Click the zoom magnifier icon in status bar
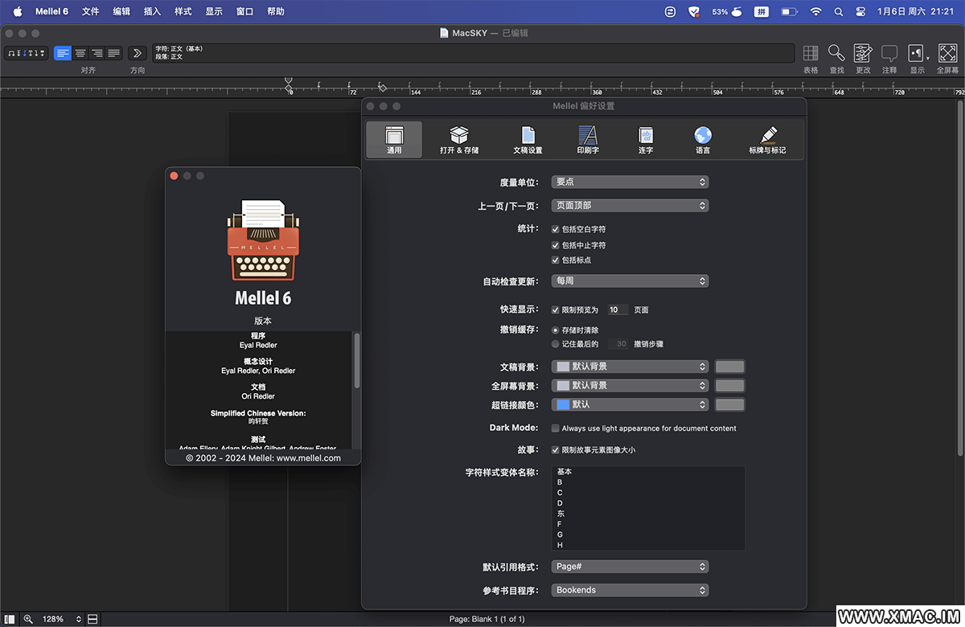Viewport: 965px width, 627px height. [x=28, y=619]
